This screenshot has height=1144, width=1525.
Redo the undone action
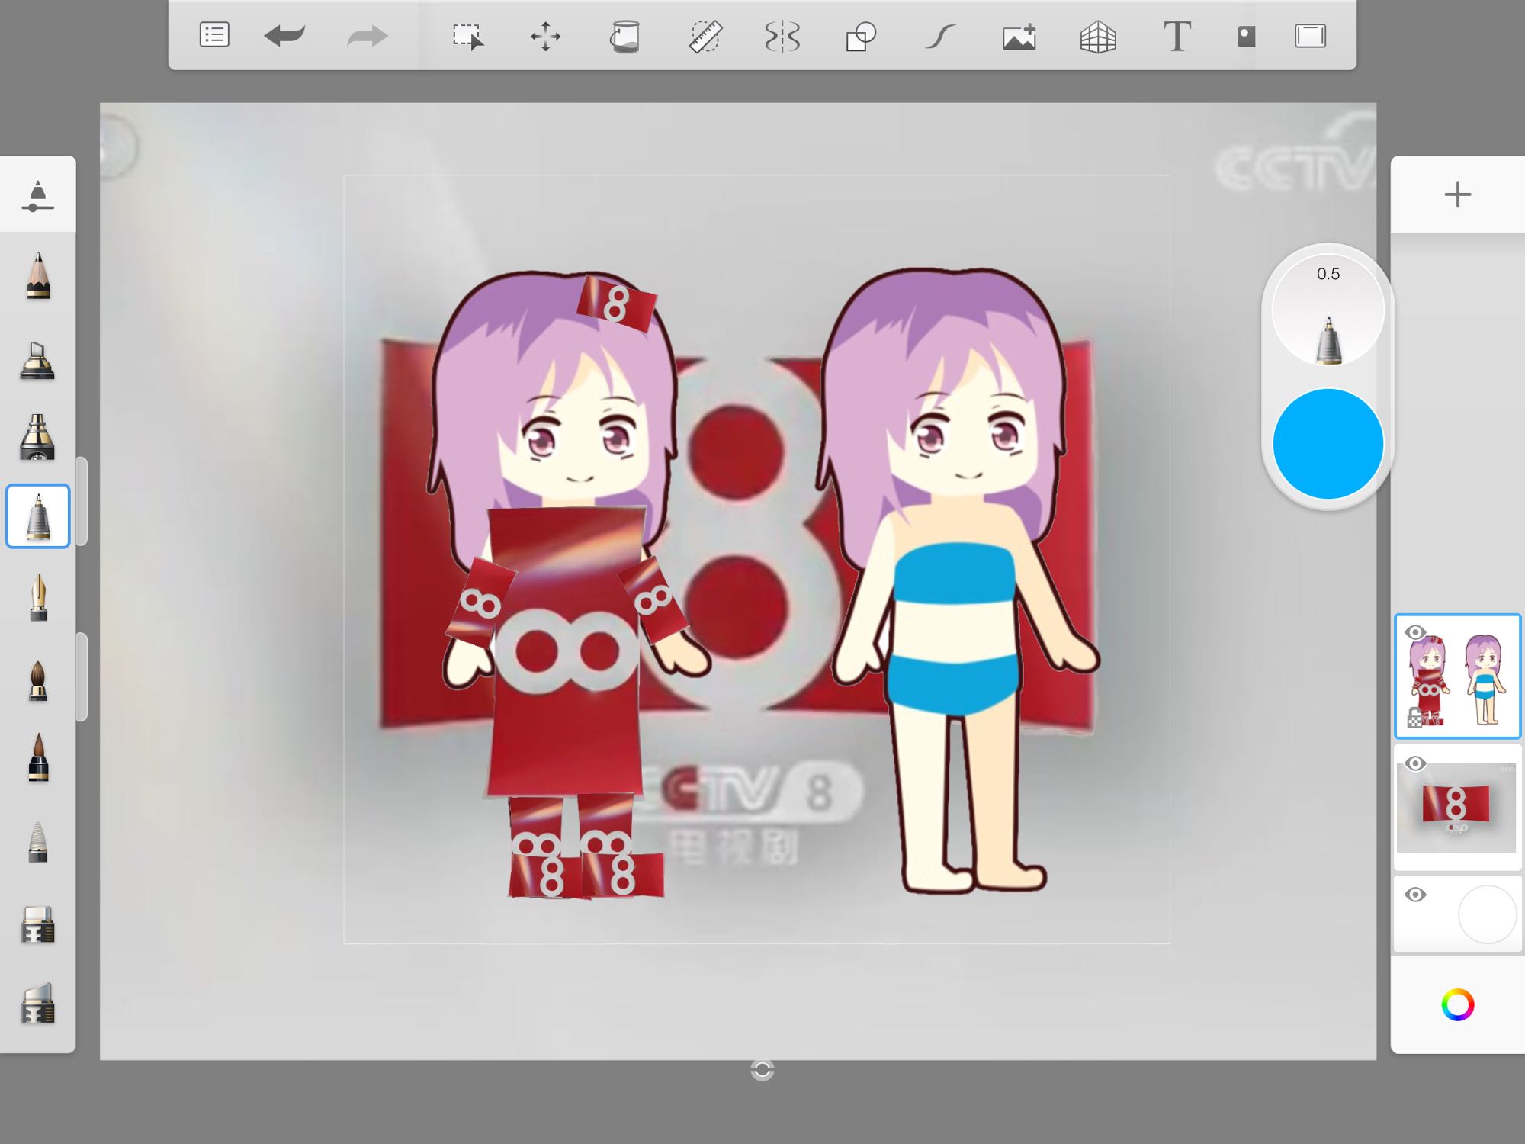368,36
